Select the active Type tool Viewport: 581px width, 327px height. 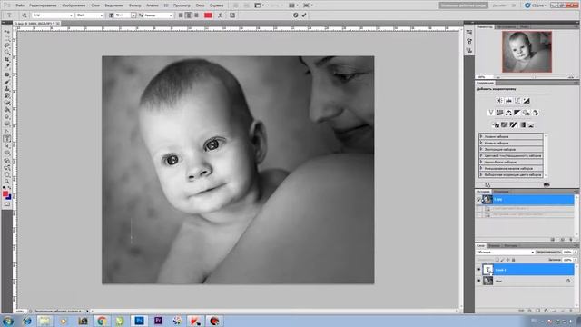pyautogui.click(x=7, y=138)
